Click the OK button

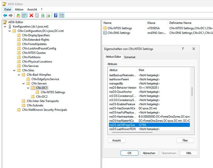coord(129,153)
